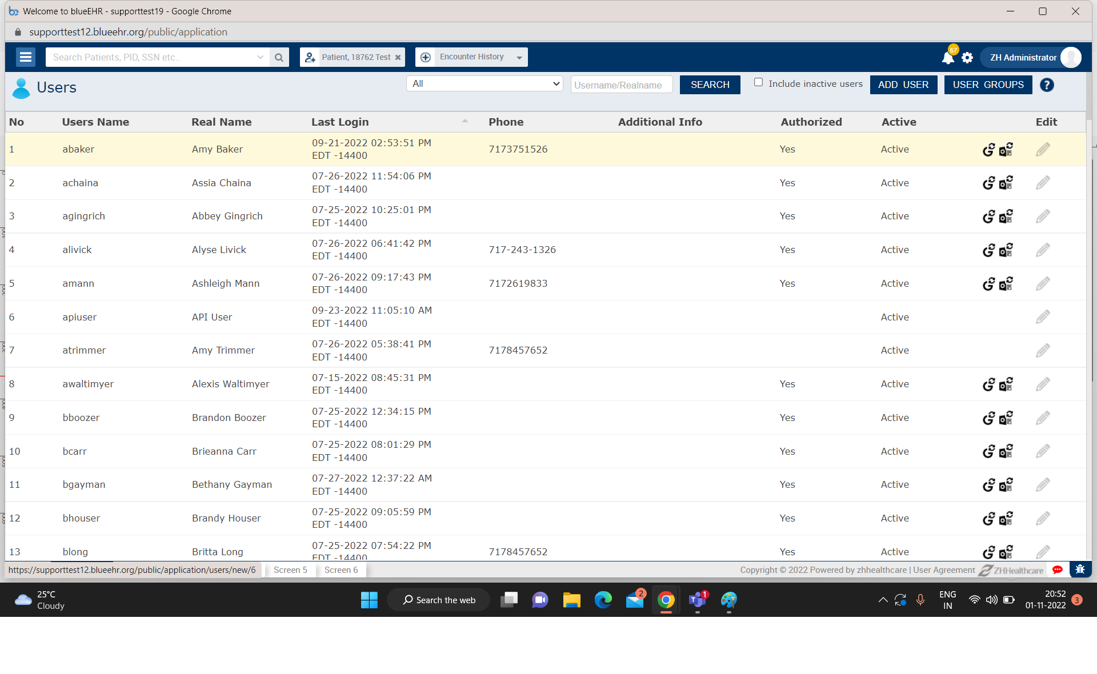
Task: Click the edit icon for user abaker
Action: [x=1043, y=149]
